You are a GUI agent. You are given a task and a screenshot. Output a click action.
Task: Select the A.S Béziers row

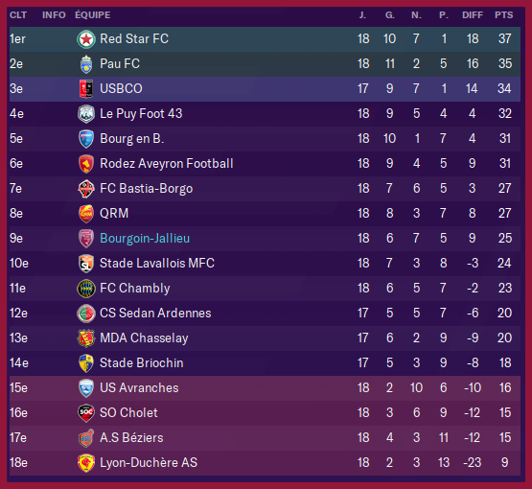265,438
